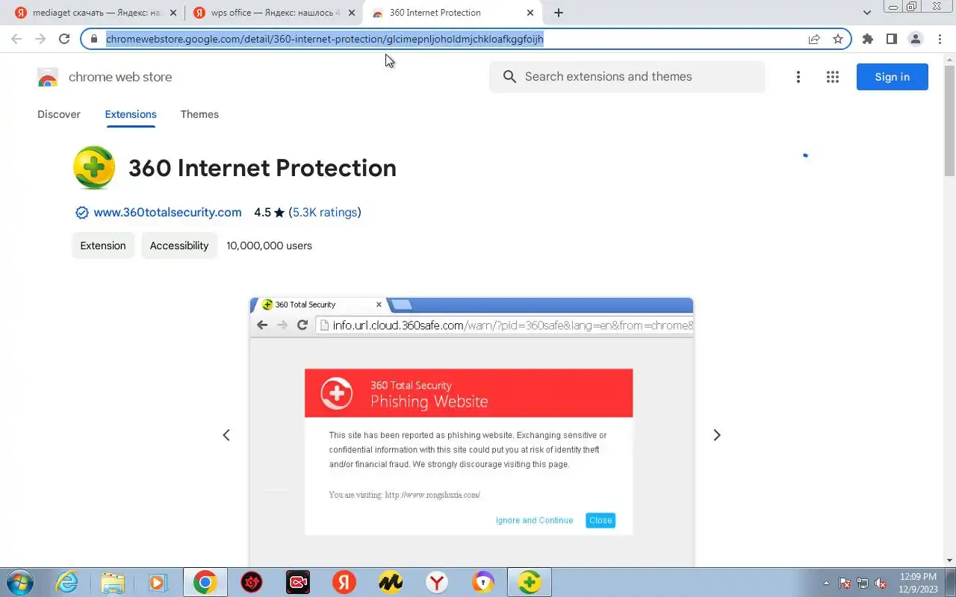Reload the page with refresh icon
This screenshot has width=956, height=597.
click(64, 39)
